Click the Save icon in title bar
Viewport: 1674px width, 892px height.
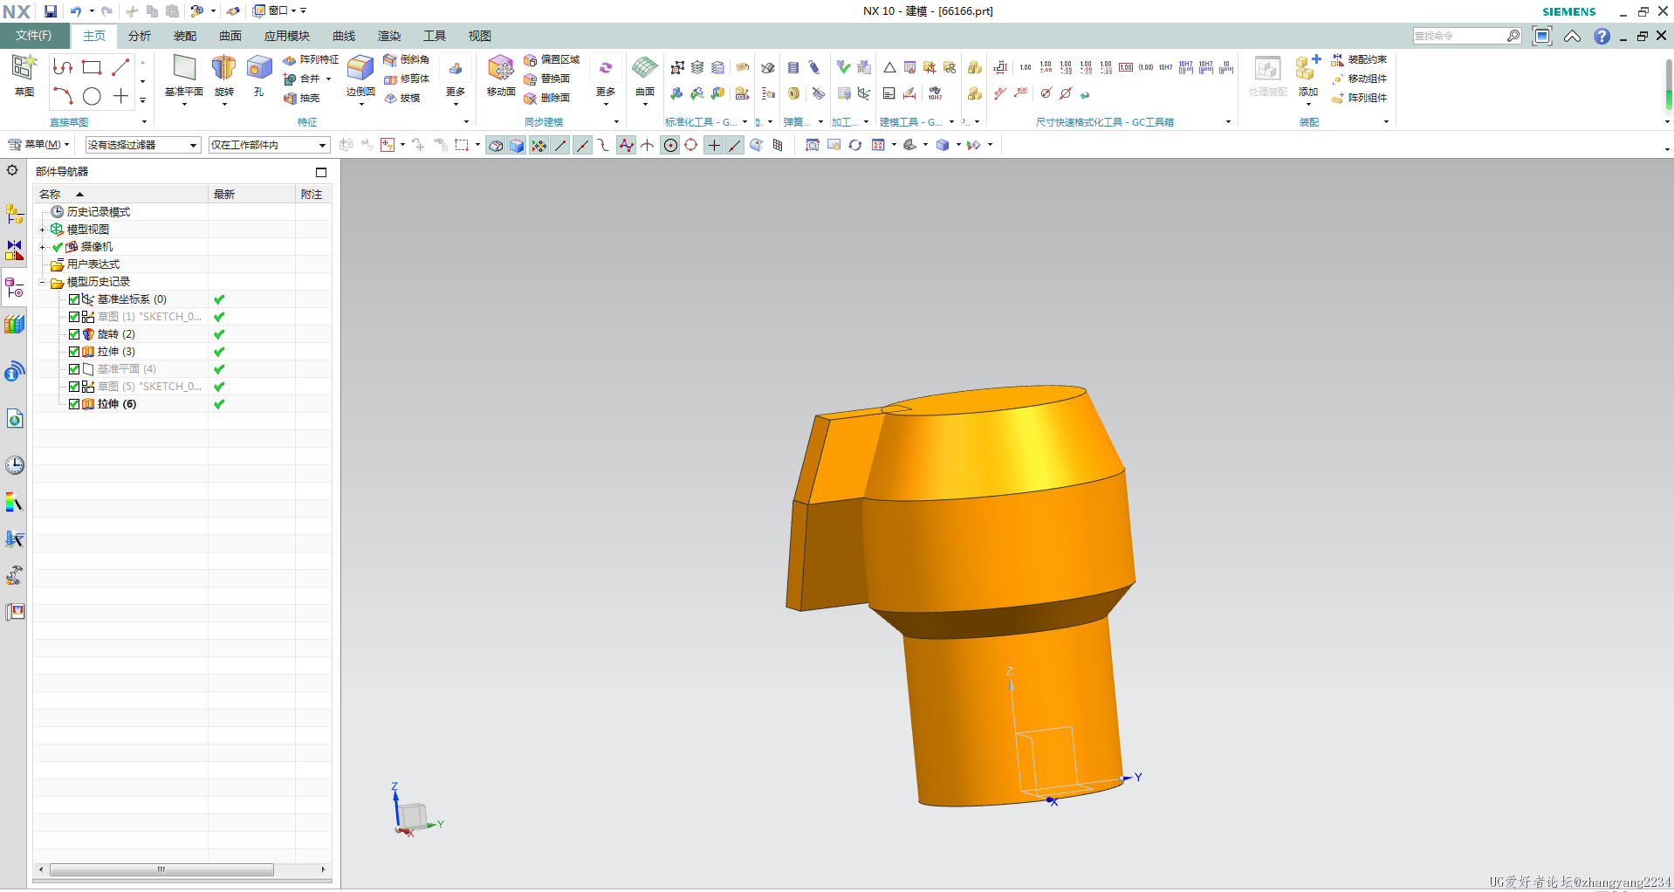coord(51,10)
